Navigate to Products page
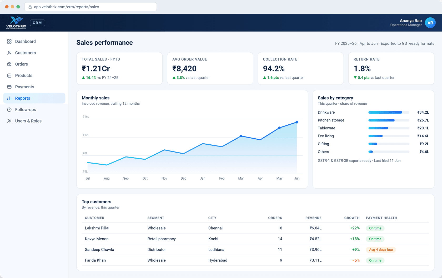The height and width of the screenshot is (278, 442). (x=34, y=75)
